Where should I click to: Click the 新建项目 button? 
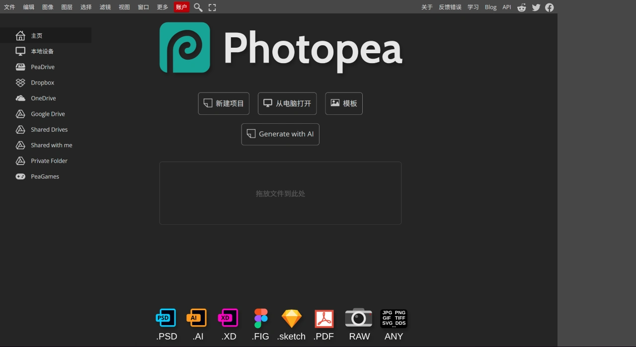pos(224,103)
